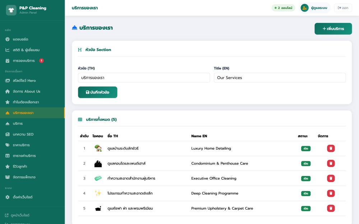Toggle status badge for Luxury Home Detailing

point(306,148)
